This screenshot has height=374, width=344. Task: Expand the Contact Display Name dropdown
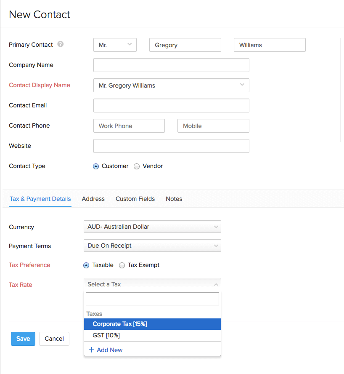click(242, 85)
